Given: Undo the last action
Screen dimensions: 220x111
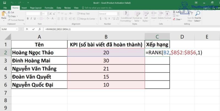Looking at the screenshot, I should [12, 3].
